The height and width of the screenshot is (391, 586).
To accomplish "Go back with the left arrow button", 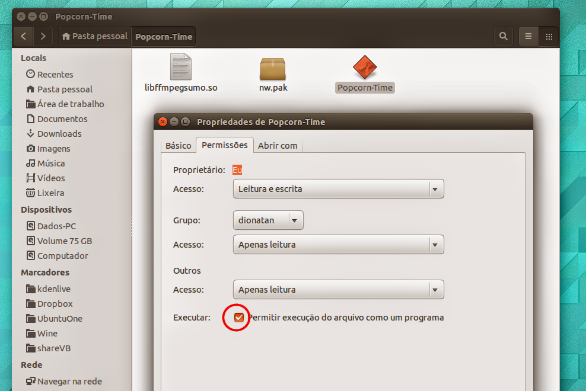I will (24, 36).
